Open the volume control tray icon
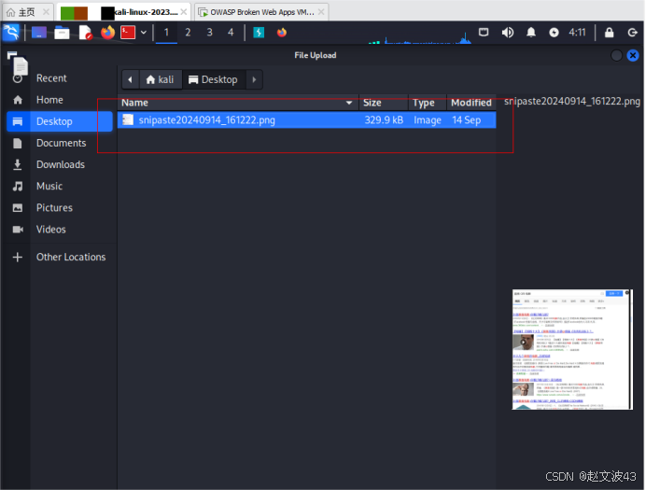 pyautogui.click(x=508, y=33)
